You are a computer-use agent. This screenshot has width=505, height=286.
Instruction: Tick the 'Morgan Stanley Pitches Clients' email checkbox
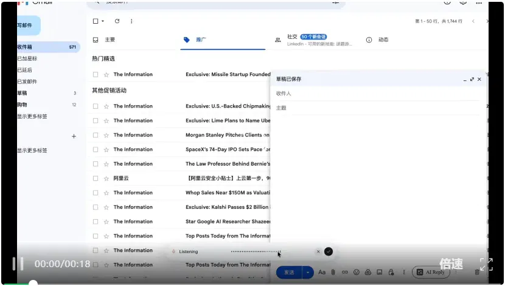(x=96, y=135)
